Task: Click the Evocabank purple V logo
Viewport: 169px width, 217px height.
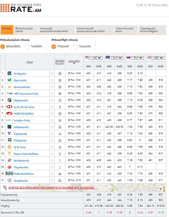Action: [9, 133]
